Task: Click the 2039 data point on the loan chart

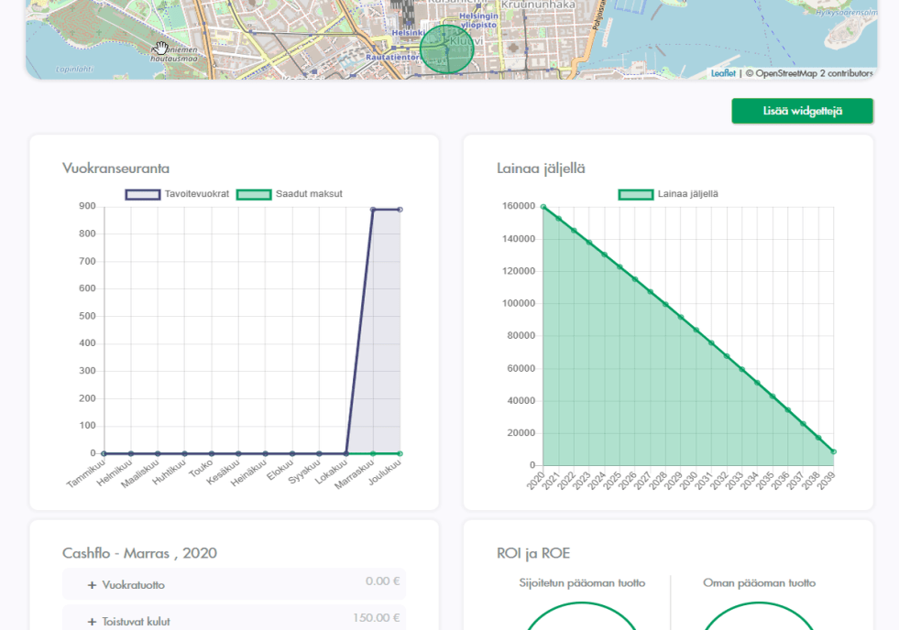Action: click(x=833, y=451)
